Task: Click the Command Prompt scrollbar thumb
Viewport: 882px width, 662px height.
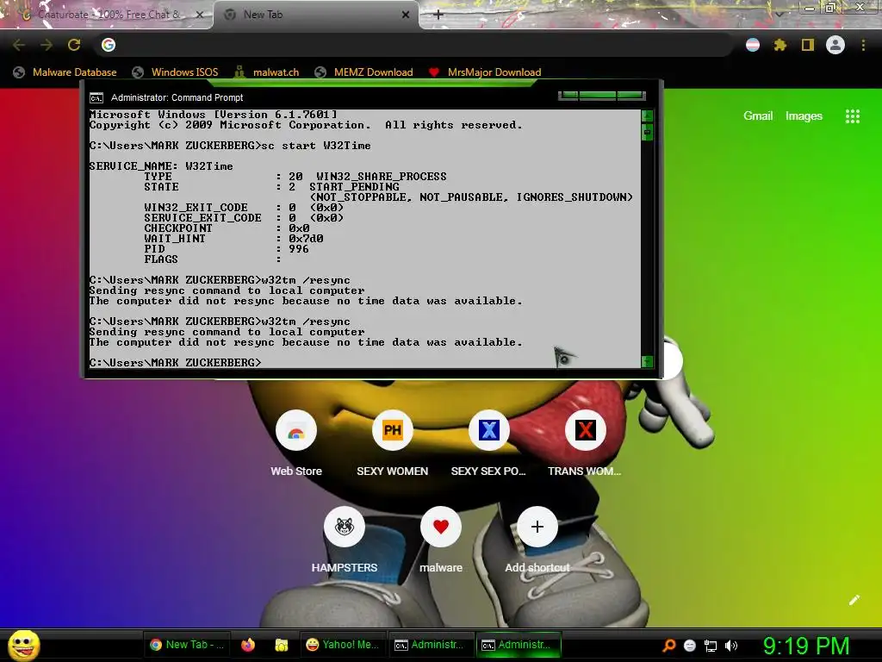Action: (648, 132)
